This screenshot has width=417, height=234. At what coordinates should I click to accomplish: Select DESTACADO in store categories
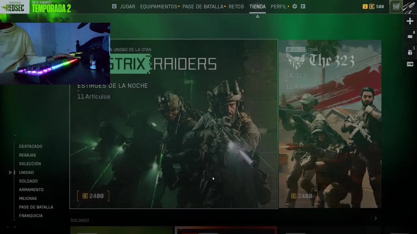click(x=31, y=147)
